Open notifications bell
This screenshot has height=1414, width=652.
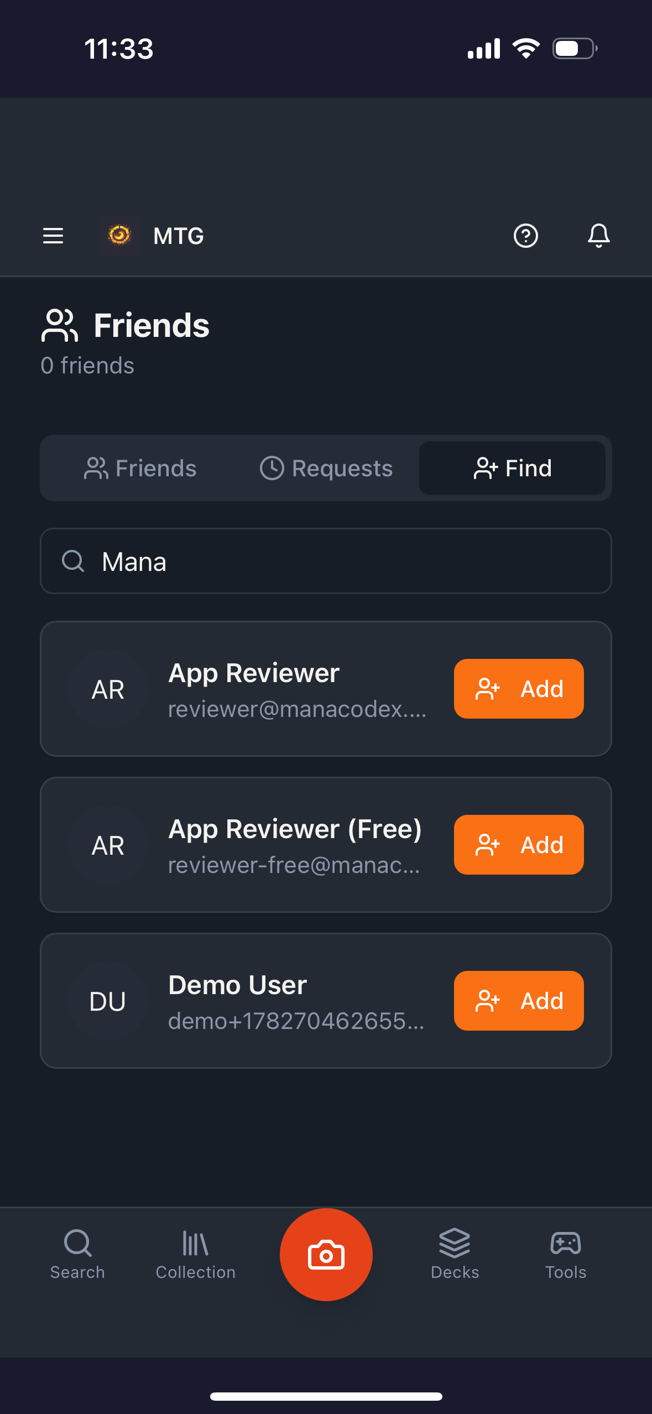[598, 236]
